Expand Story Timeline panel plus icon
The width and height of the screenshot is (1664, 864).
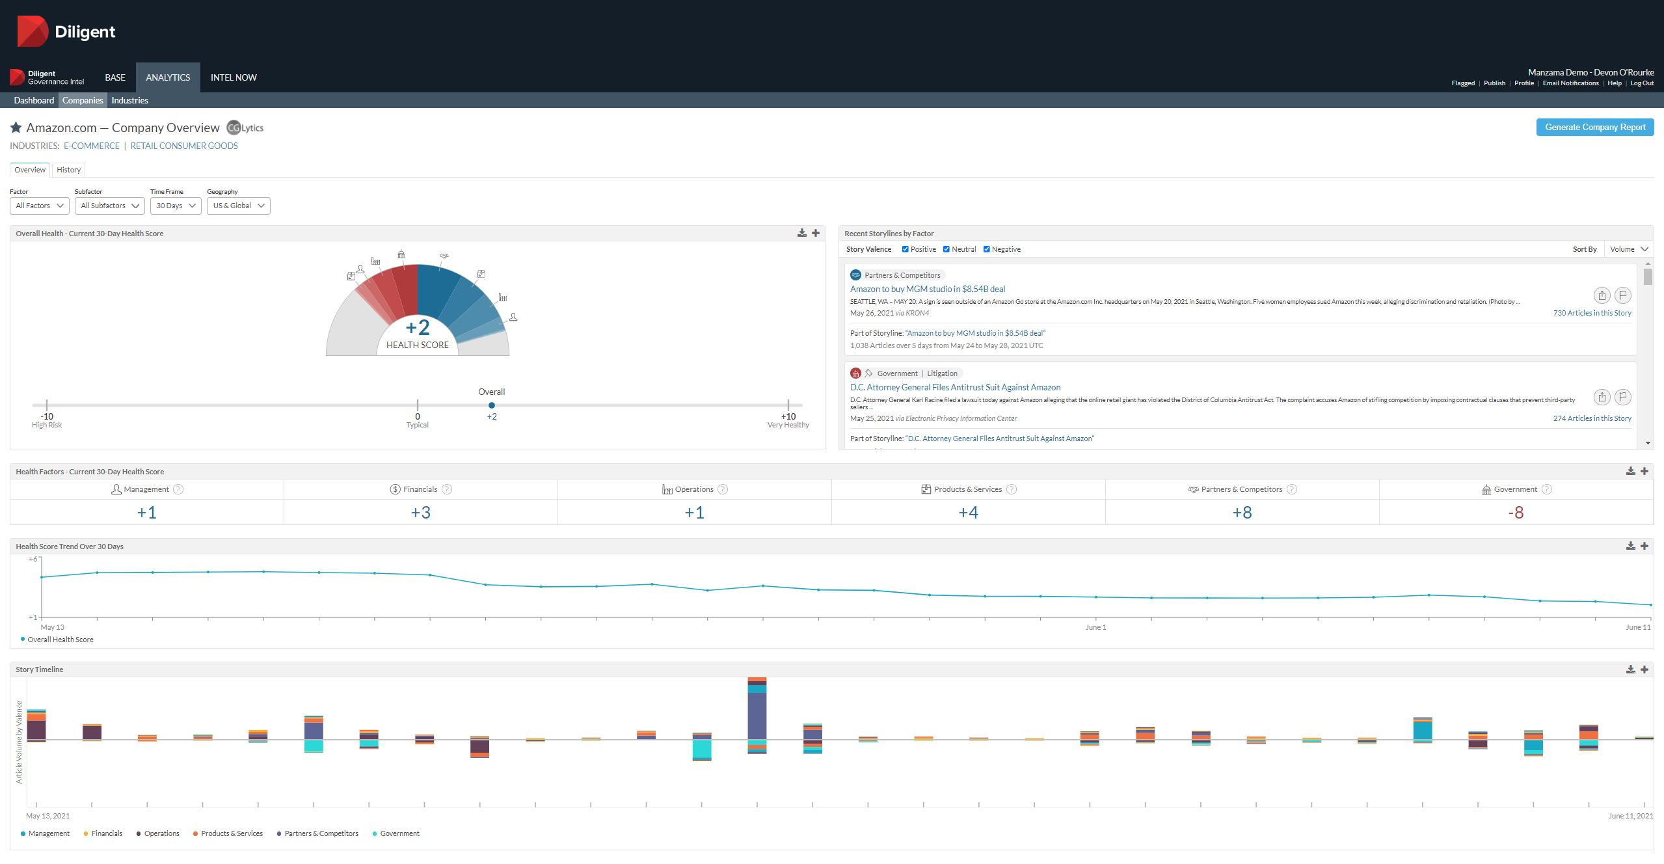coord(1644,669)
